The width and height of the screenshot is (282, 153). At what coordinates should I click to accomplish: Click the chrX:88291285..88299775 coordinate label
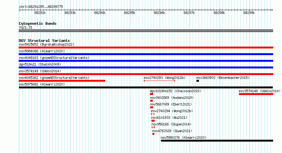pyautogui.click(x=41, y=7)
